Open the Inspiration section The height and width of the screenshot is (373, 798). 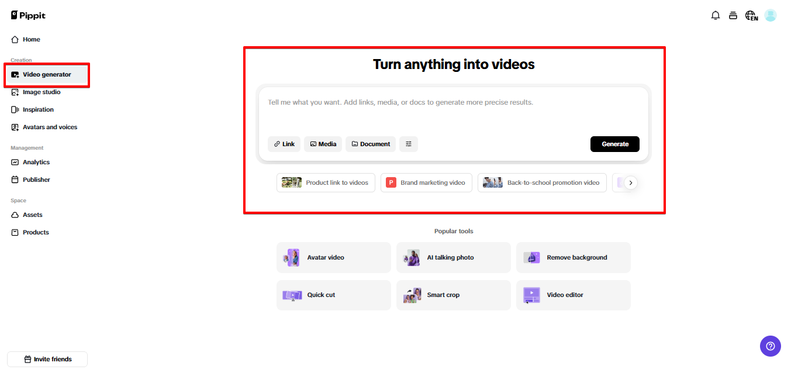[x=37, y=109]
